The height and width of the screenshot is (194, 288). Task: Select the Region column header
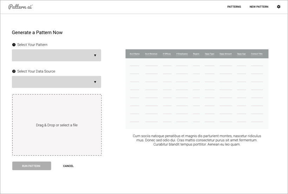click(x=196, y=54)
